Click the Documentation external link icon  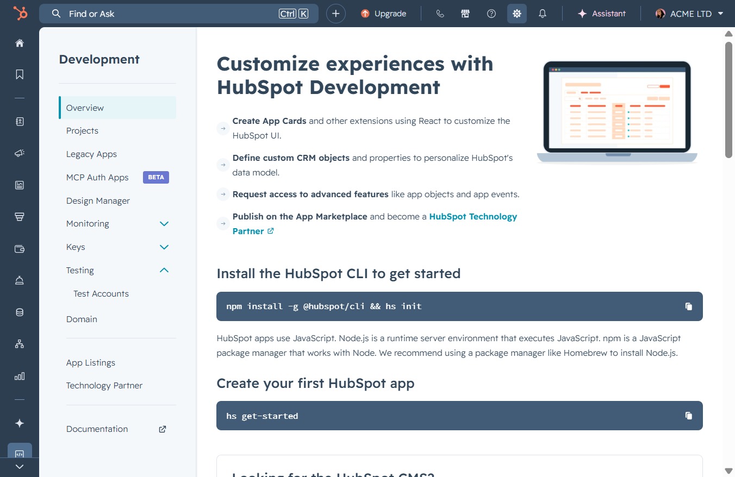pos(162,429)
